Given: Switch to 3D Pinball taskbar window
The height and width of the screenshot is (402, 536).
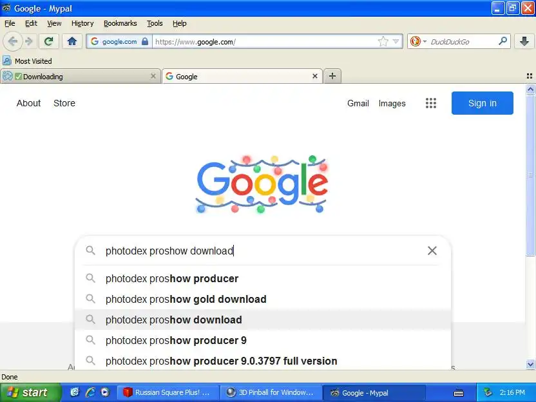Looking at the screenshot, I should (271, 392).
